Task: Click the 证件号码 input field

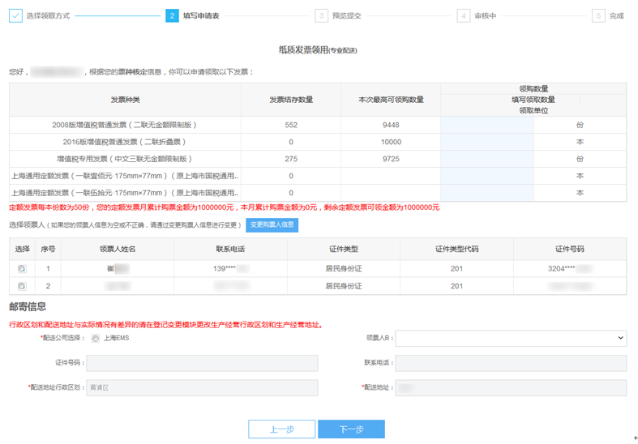Action: [x=202, y=363]
